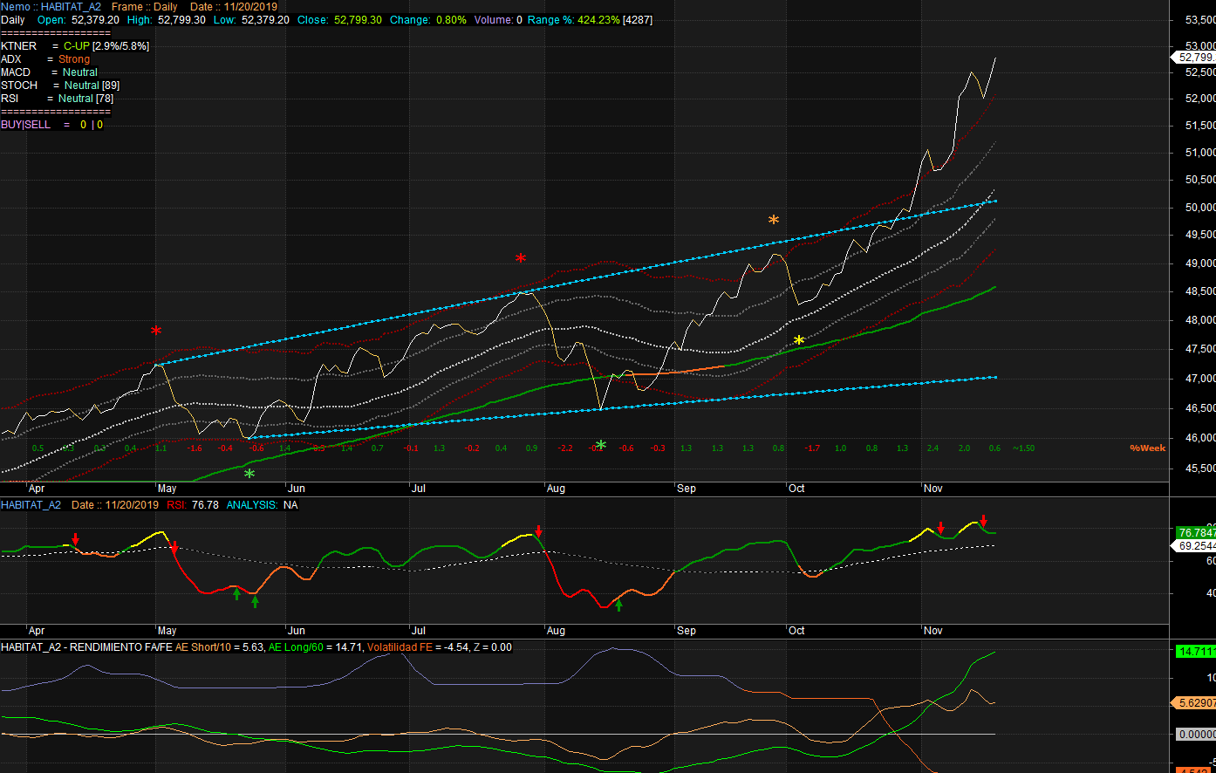Click the HABITAT_A2 - RENDIMIENTO FA/FE title
The image size is (1216, 773).
point(86,646)
